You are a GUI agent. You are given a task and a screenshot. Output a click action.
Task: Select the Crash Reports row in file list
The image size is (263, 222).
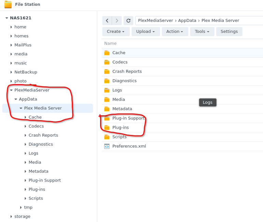182,71
